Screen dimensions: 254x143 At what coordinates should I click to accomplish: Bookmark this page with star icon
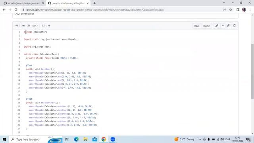point(231,10)
